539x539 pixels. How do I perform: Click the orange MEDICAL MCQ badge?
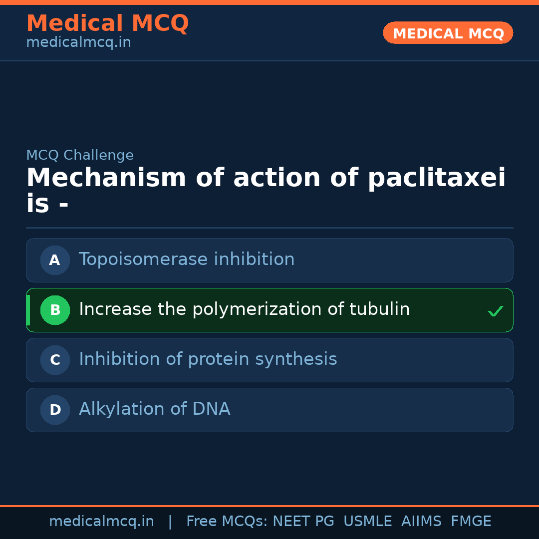coord(448,33)
